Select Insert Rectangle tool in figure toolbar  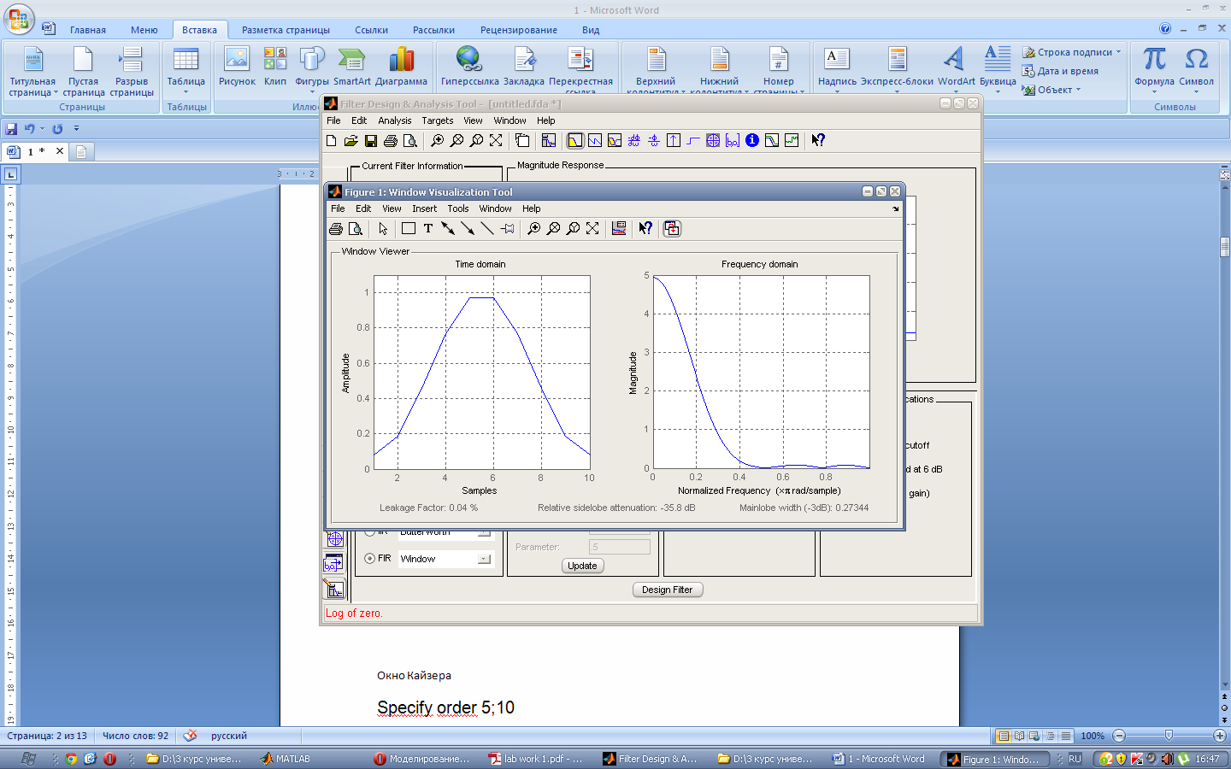tap(409, 229)
